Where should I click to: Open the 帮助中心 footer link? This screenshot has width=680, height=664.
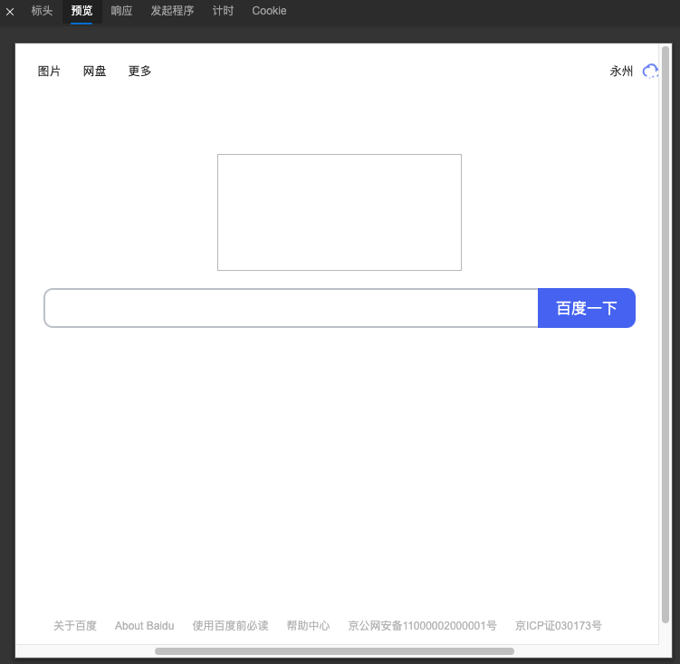[309, 625]
